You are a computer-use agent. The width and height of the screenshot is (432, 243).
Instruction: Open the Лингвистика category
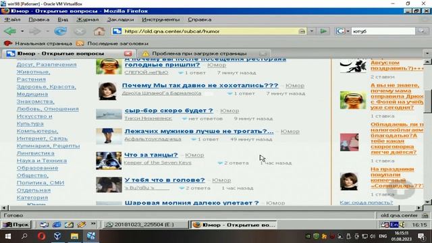[x=36, y=153]
